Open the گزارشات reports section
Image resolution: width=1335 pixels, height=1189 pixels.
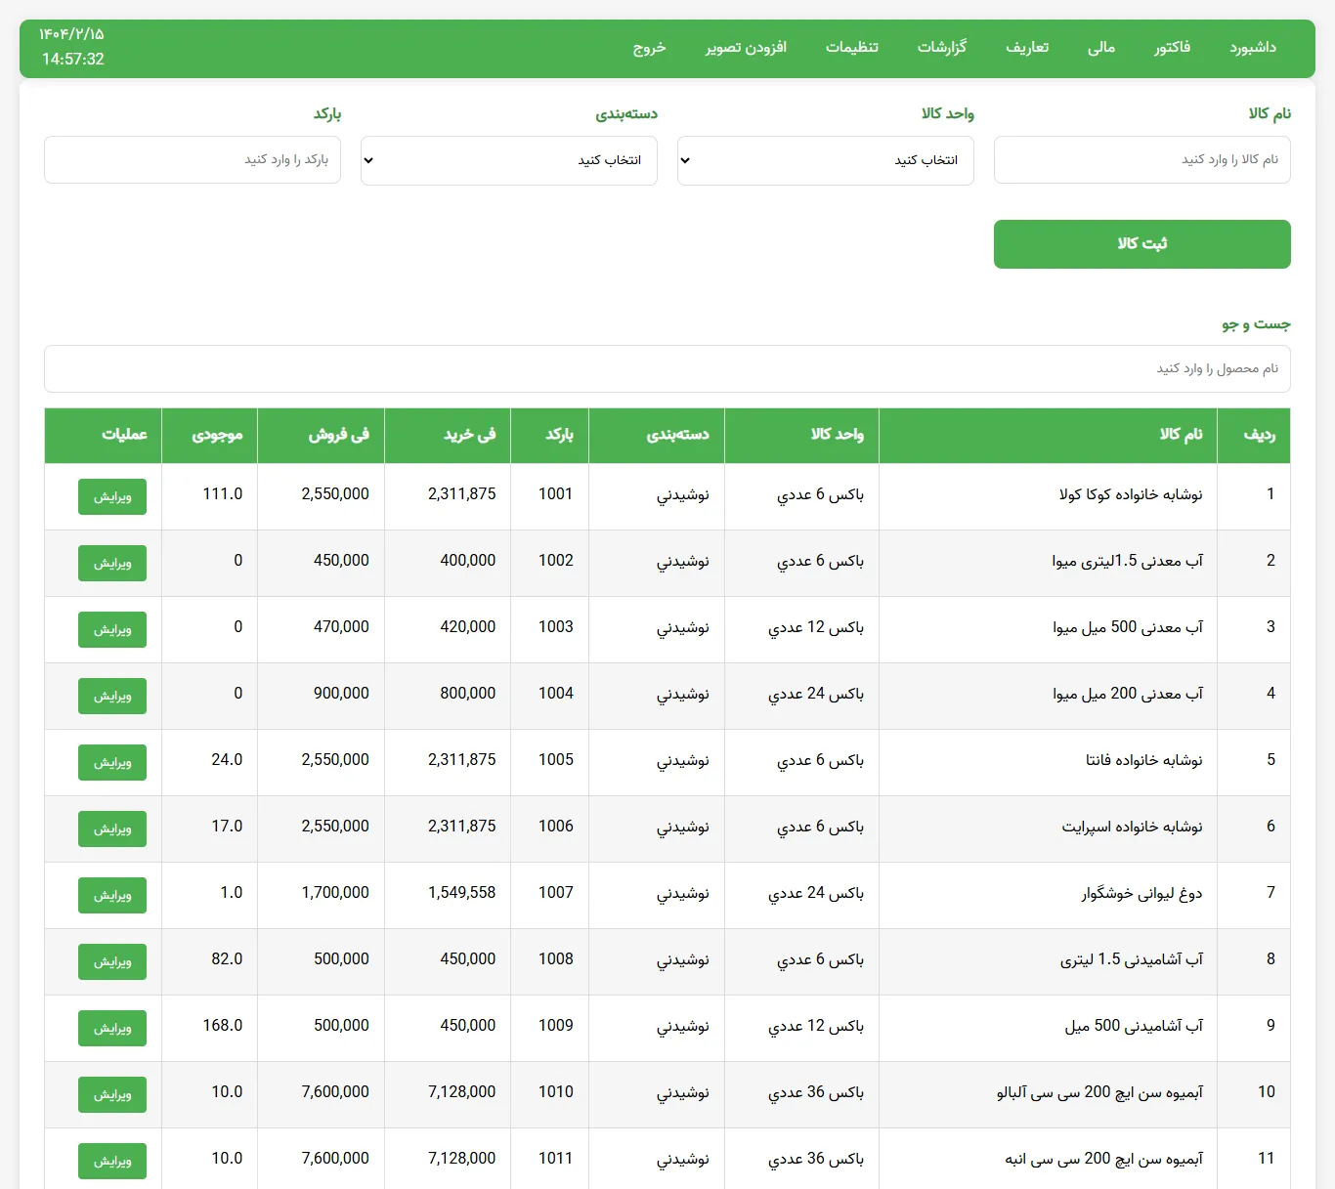pos(942,48)
